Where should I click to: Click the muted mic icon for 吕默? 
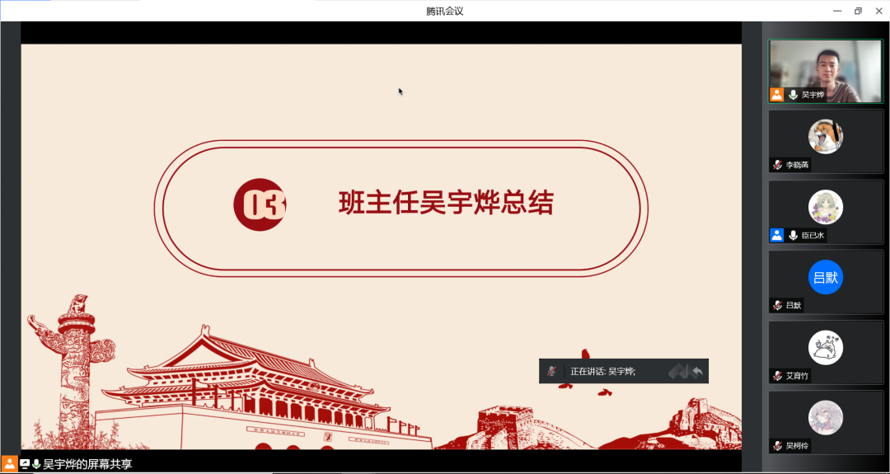click(x=776, y=305)
